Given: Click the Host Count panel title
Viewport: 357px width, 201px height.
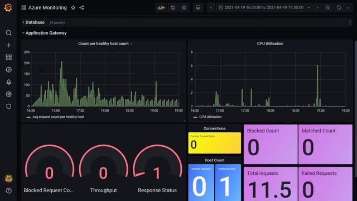Looking at the screenshot, I should (214, 160).
